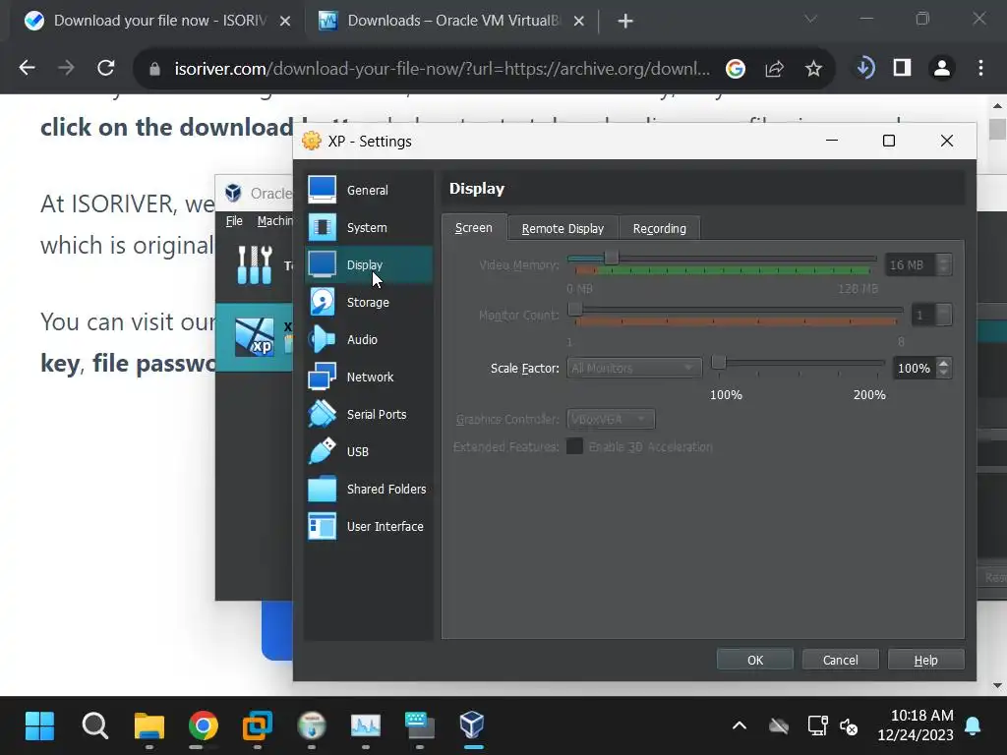1007x755 pixels.
Task: Click Chrome's downloads arrow icon
Action: click(865, 68)
